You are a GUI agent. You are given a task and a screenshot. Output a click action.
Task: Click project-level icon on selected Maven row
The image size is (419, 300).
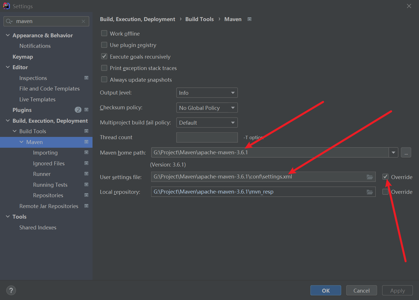point(87,142)
